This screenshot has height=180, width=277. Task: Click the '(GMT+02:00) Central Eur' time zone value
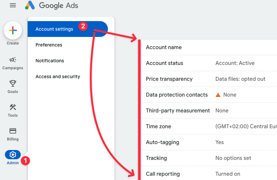pyautogui.click(x=246, y=126)
